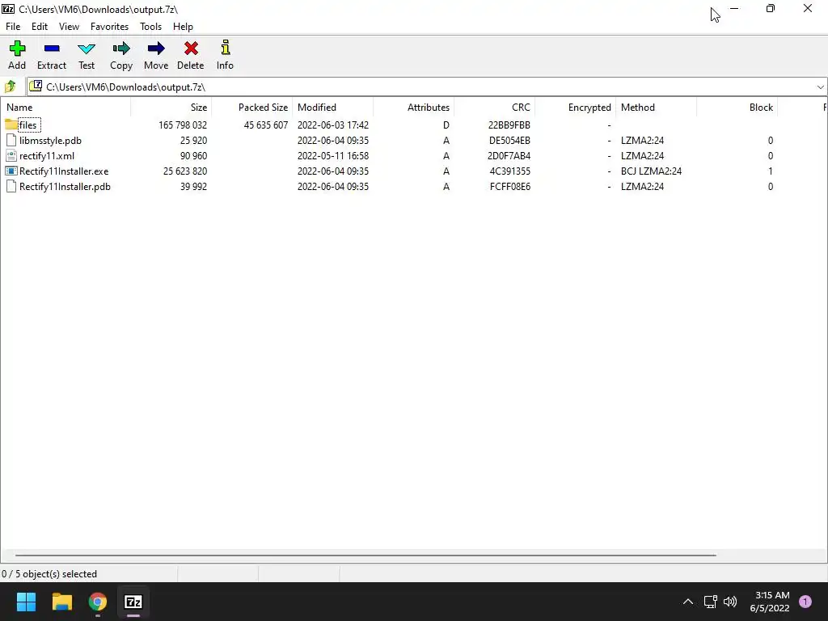
Task: Open the Tools menu
Action: 150,27
